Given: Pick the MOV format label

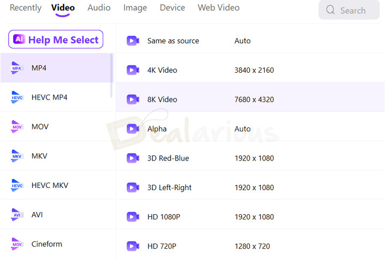Looking at the screenshot, I should 40,126.
